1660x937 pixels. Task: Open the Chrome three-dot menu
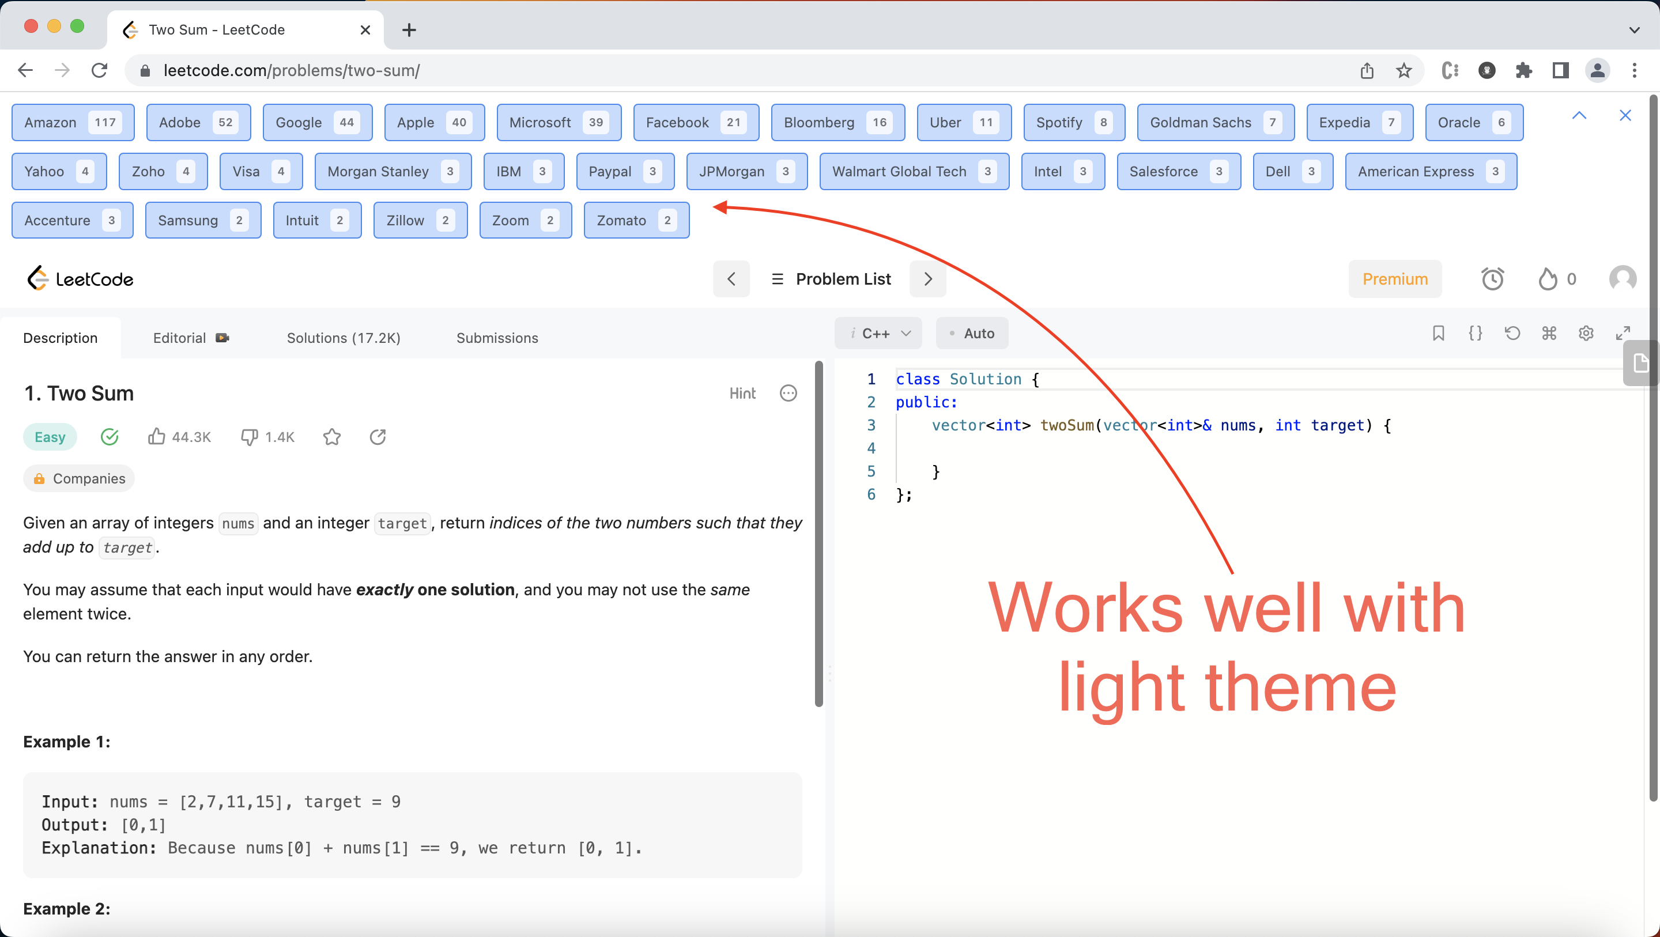(1635, 70)
